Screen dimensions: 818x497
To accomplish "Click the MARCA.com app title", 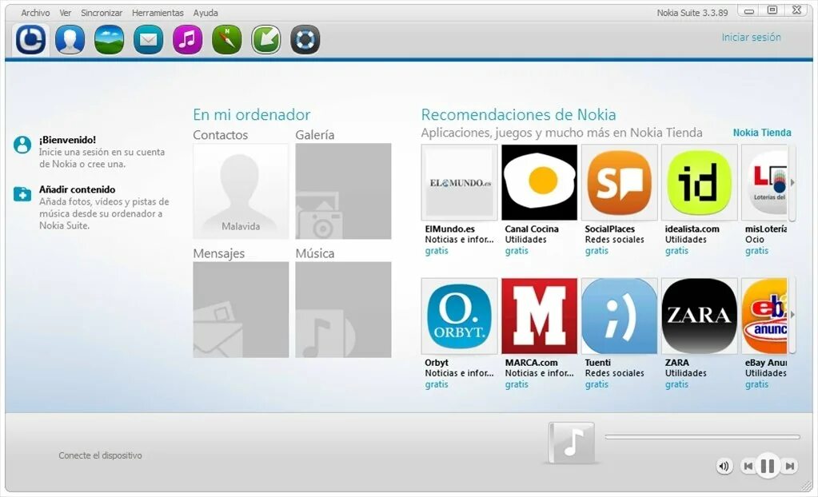I will pyautogui.click(x=531, y=363).
